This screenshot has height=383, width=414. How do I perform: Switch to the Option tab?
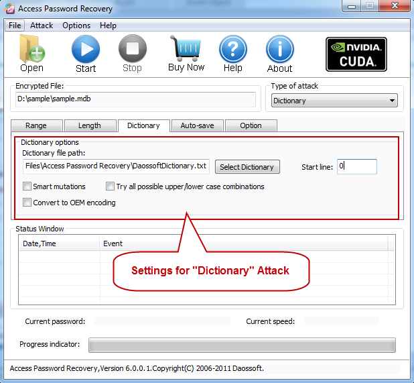(251, 125)
